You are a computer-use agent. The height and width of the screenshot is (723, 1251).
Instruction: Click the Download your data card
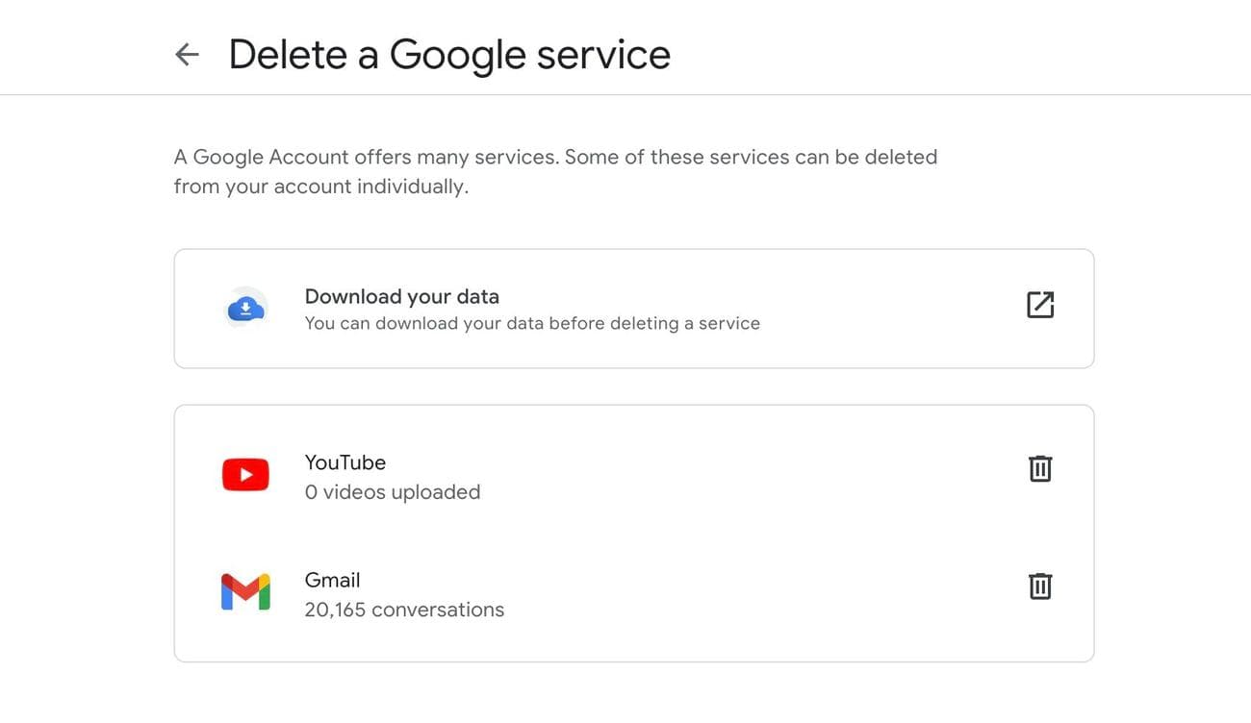pos(633,308)
